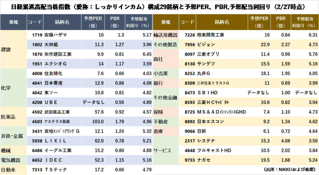Select the row name エクシオG
The height and width of the screenshot is (175, 319).
coord(55,64)
